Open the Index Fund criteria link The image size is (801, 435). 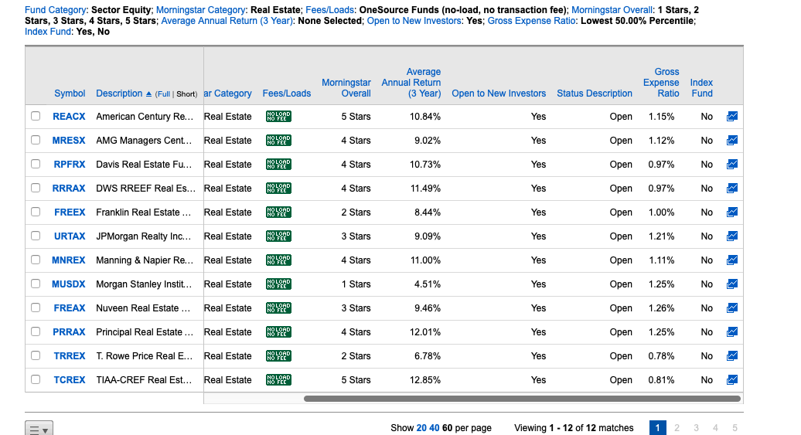click(48, 31)
